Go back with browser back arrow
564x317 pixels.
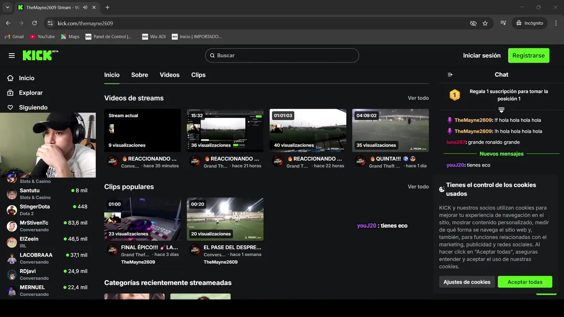click(8, 23)
